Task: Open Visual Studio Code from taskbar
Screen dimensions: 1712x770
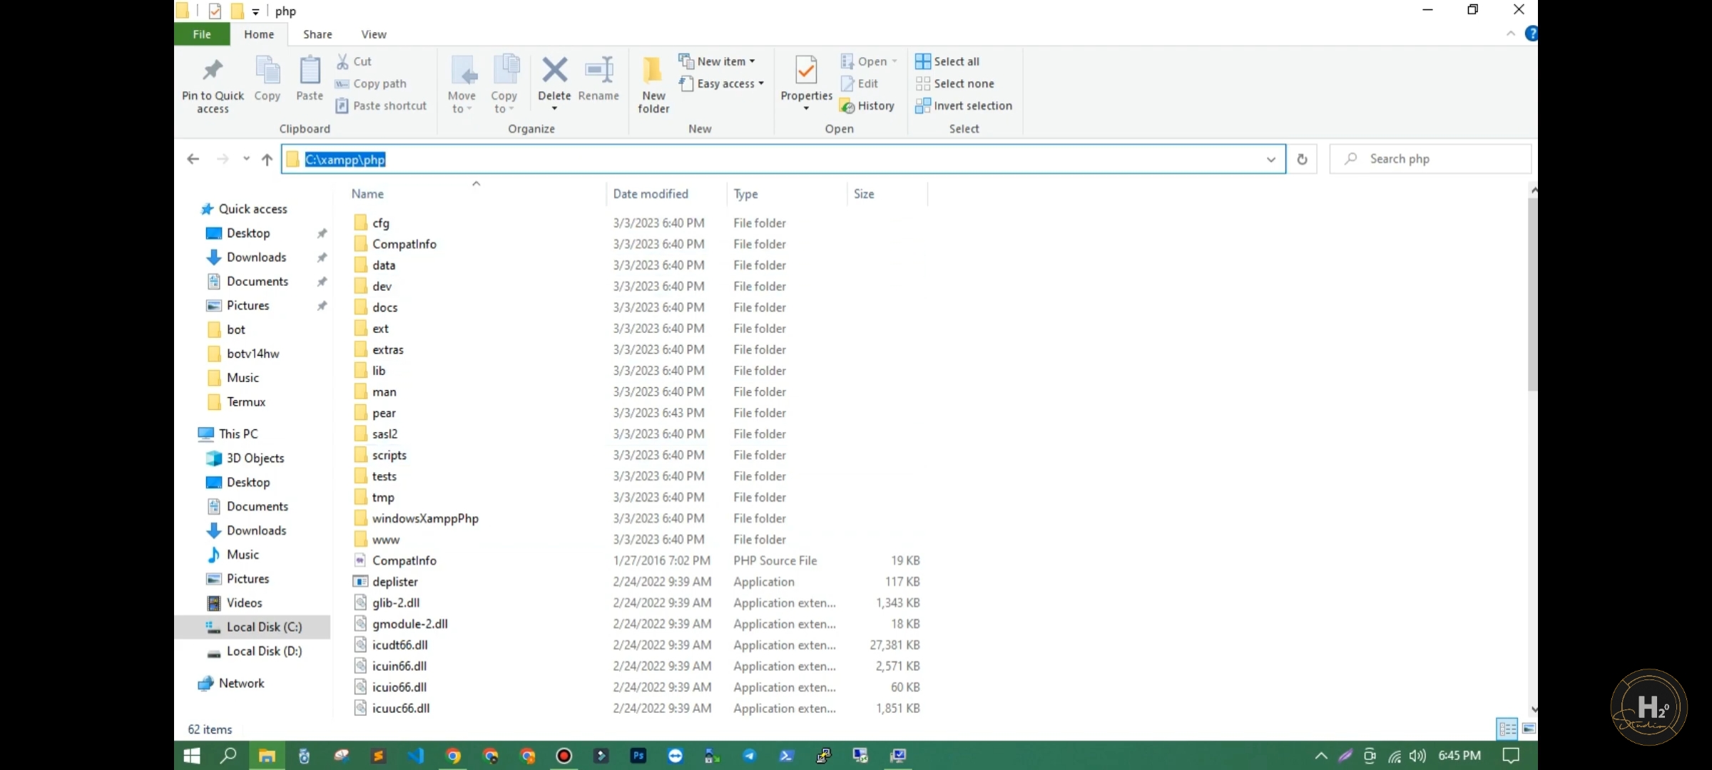Action: tap(415, 756)
